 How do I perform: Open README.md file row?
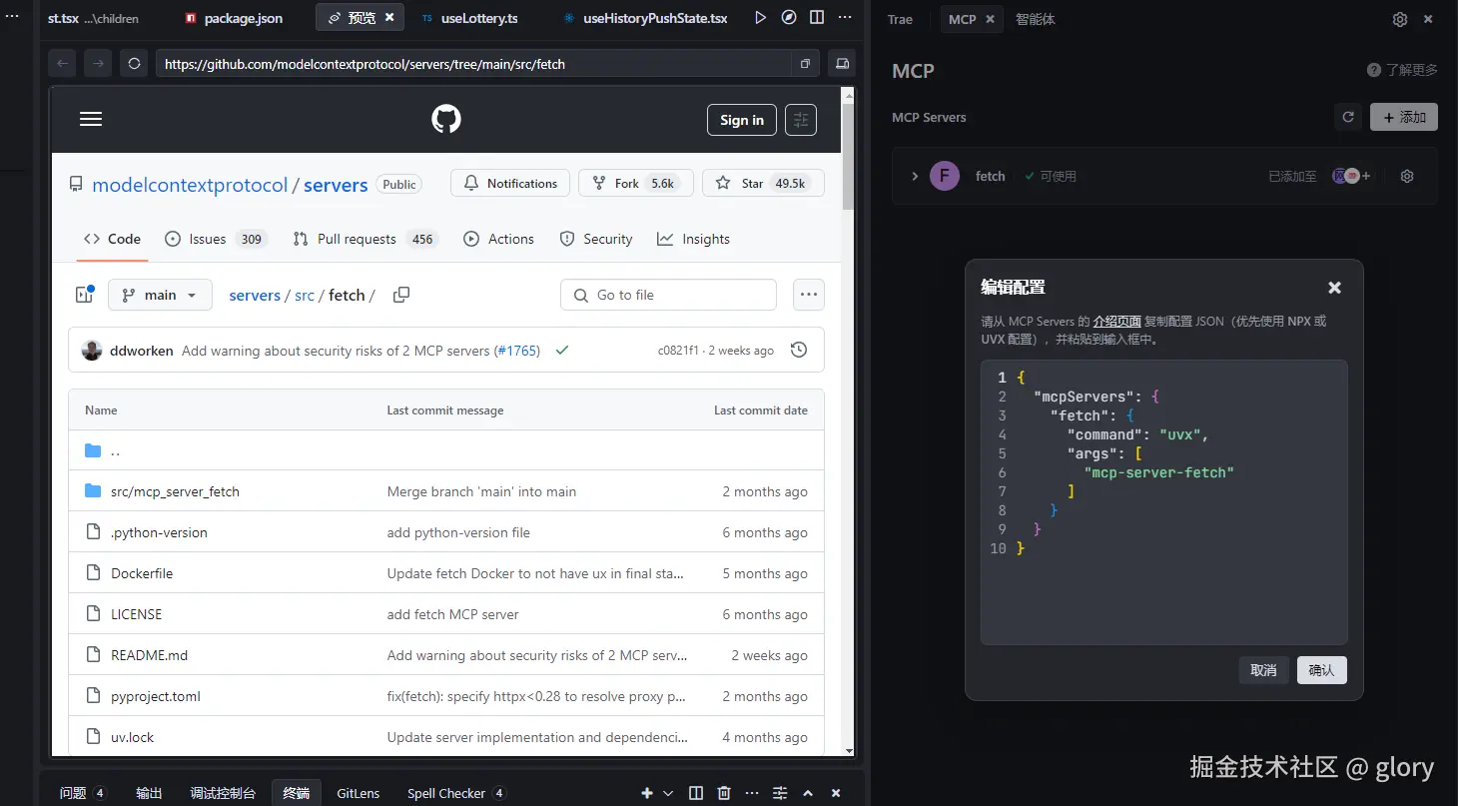click(446, 655)
